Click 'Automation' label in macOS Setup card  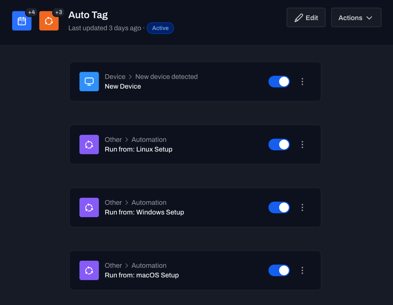149,265
